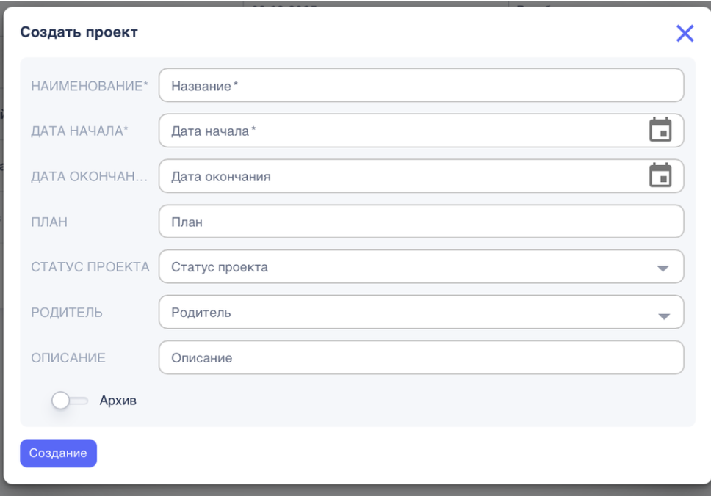711x496 pixels.
Task: Click the ДАТА НАЧАЛА row label
Action: click(79, 131)
